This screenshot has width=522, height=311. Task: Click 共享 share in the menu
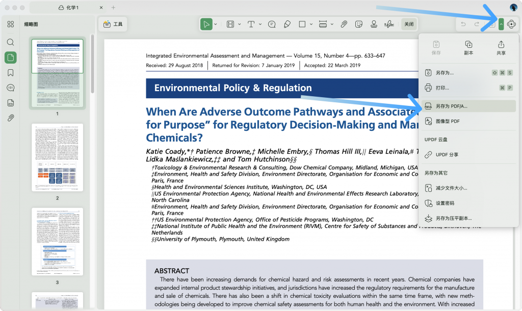pos(501,48)
